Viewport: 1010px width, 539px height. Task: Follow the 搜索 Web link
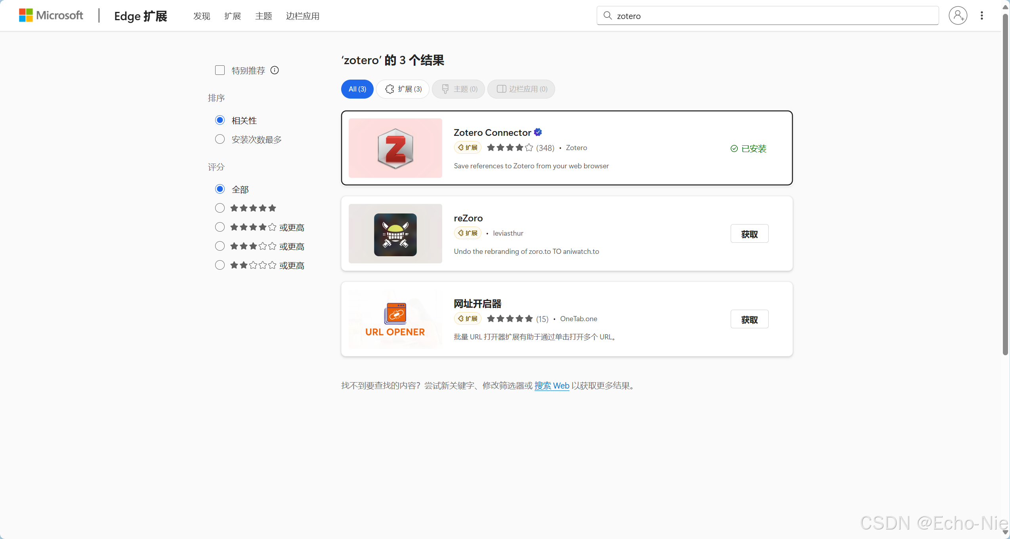(x=552, y=385)
